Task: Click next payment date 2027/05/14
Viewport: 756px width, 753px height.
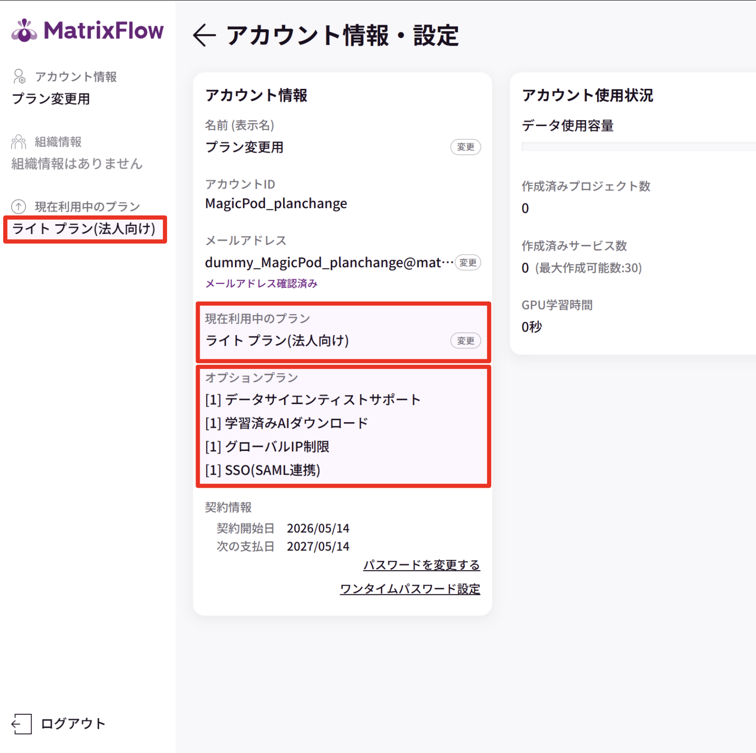Action: pyautogui.click(x=318, y=546)
